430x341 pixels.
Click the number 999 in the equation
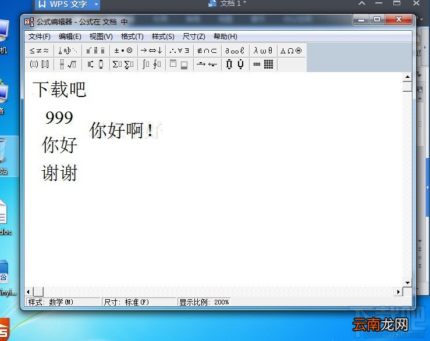(x=59, y=118)
